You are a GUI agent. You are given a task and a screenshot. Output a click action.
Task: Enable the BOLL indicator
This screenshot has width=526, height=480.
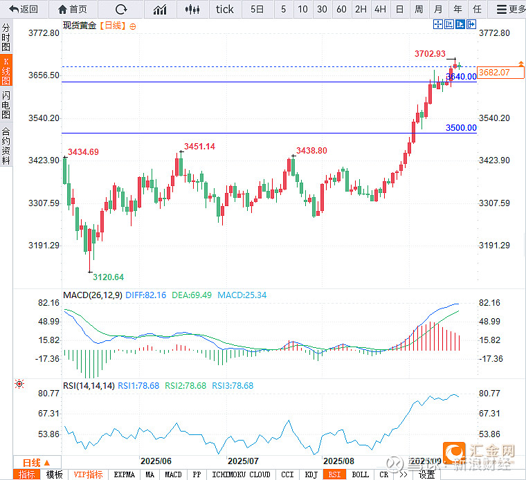pos(360,474)
